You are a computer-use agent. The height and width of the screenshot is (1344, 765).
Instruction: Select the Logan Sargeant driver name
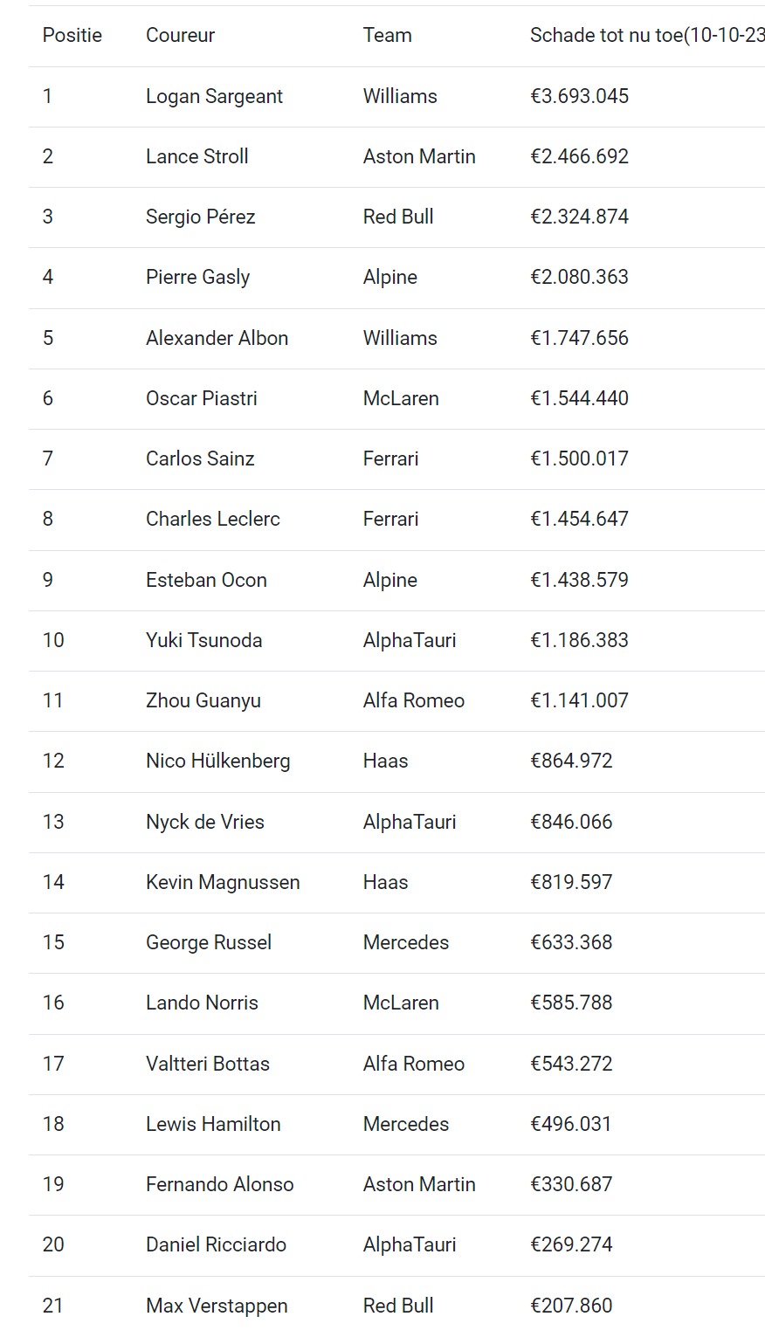point(214,96)
